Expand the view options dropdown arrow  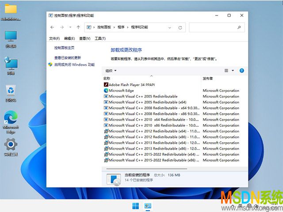pyautogui.click(x=233, y=71)
